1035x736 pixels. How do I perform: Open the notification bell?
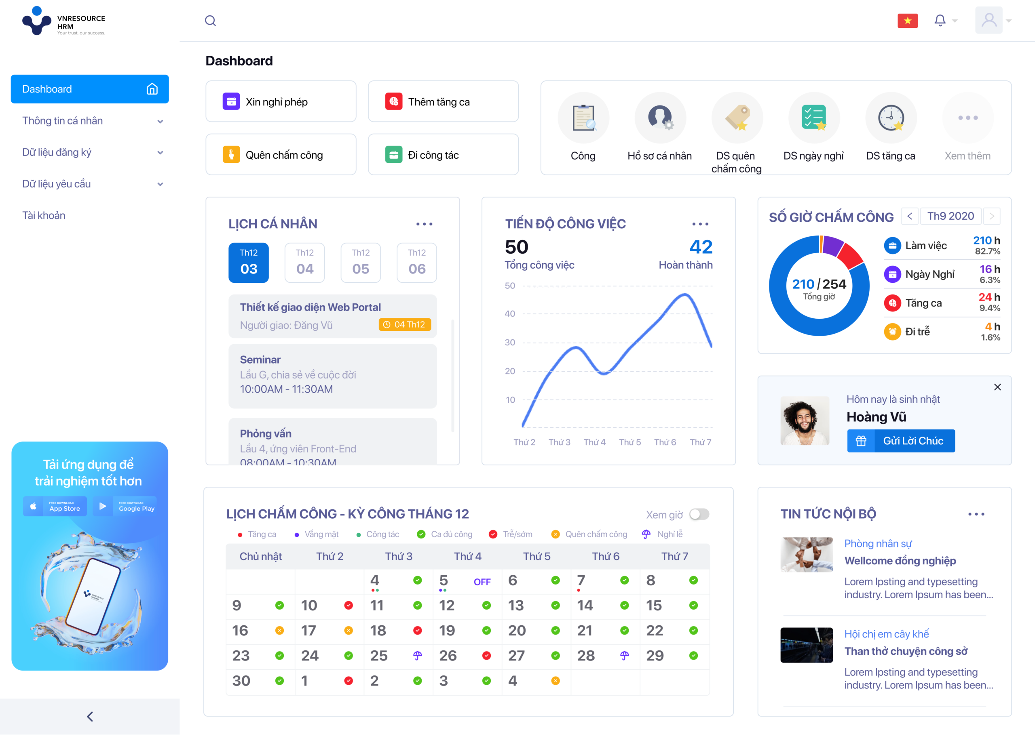coord(940,20)
